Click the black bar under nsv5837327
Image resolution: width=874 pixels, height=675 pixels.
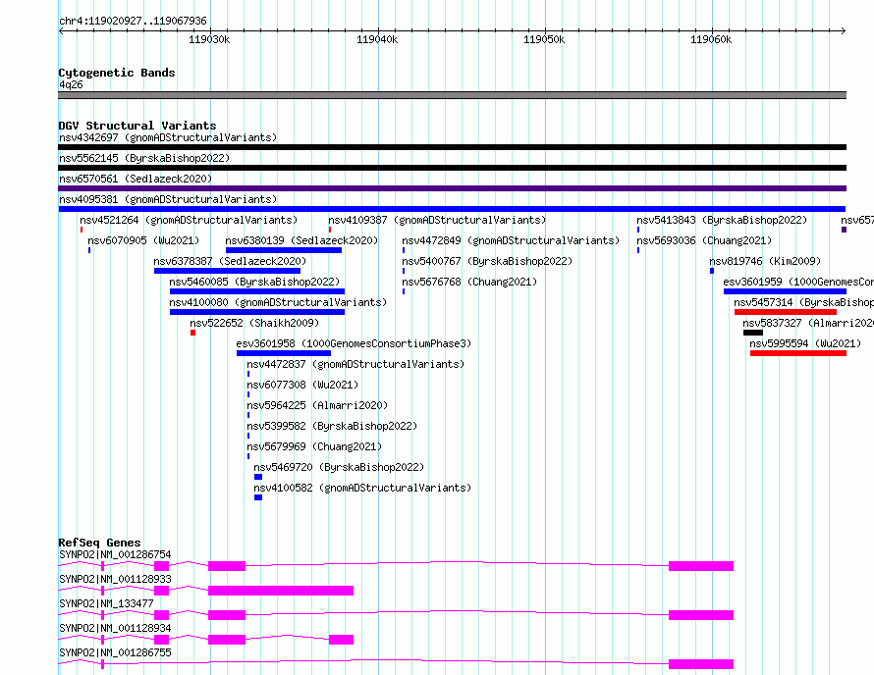[753, 333]
